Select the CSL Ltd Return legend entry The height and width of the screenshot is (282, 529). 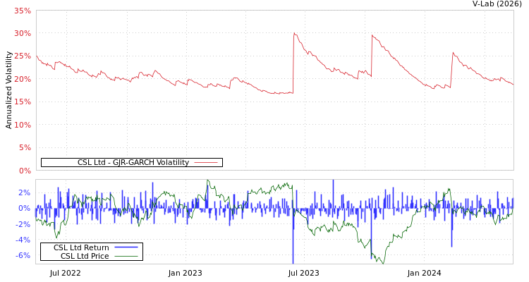point(81,247)
